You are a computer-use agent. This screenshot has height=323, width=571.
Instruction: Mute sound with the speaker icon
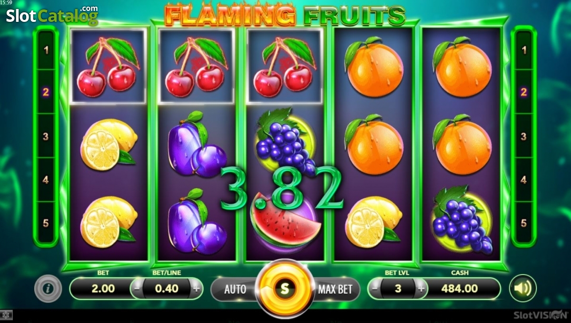pos(522,288)
